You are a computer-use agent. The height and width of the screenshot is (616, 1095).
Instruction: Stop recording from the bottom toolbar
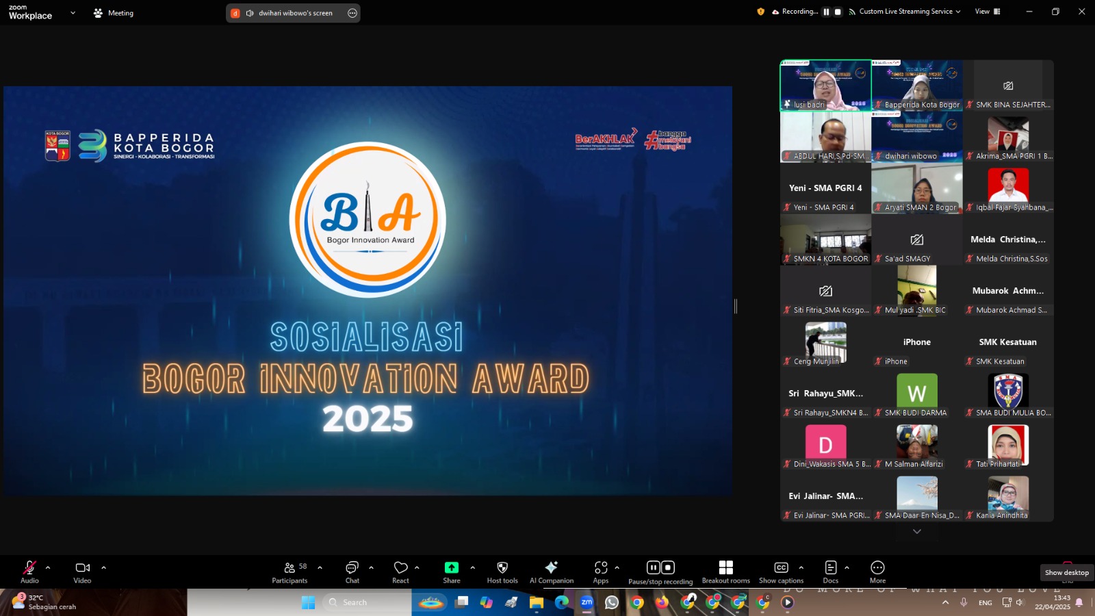(669, 567)
